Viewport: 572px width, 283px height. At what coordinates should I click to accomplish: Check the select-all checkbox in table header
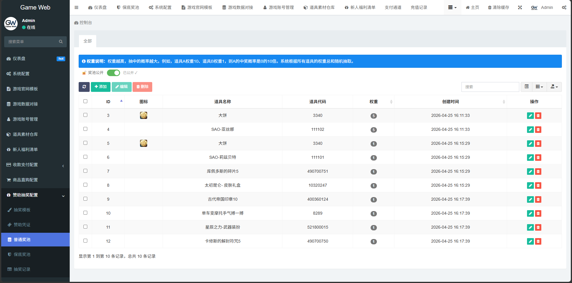tap(86, 101)
